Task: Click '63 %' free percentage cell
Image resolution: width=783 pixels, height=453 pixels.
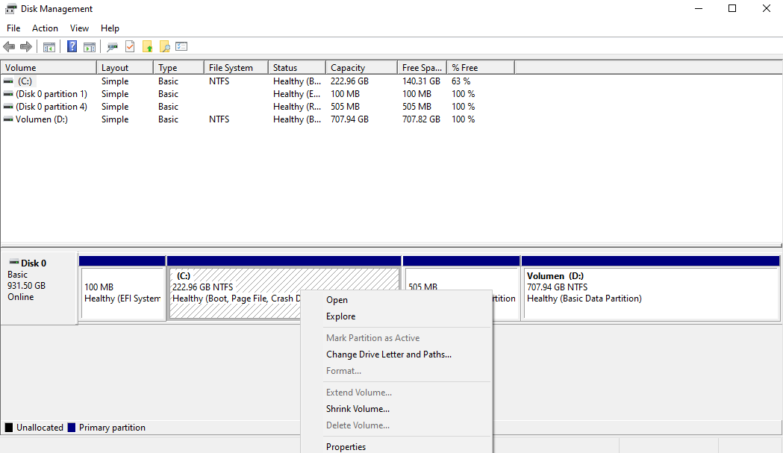Action: click(461, 81)
